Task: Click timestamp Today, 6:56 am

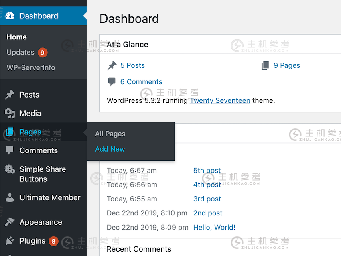Action: (x=132, y=185)
